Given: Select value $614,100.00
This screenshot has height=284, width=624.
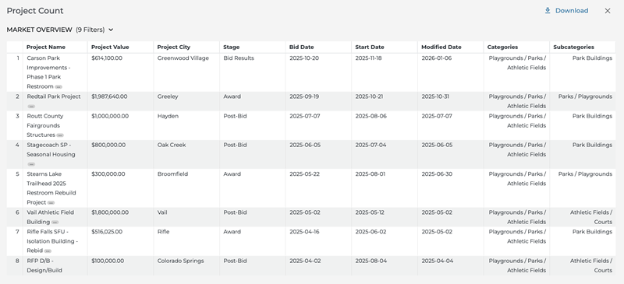Looking at the screenshot, I should (x=107, y=58).
